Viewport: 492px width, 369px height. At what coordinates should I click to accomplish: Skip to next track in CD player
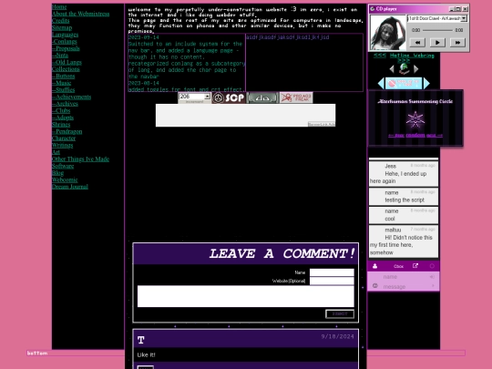(457, 42)
